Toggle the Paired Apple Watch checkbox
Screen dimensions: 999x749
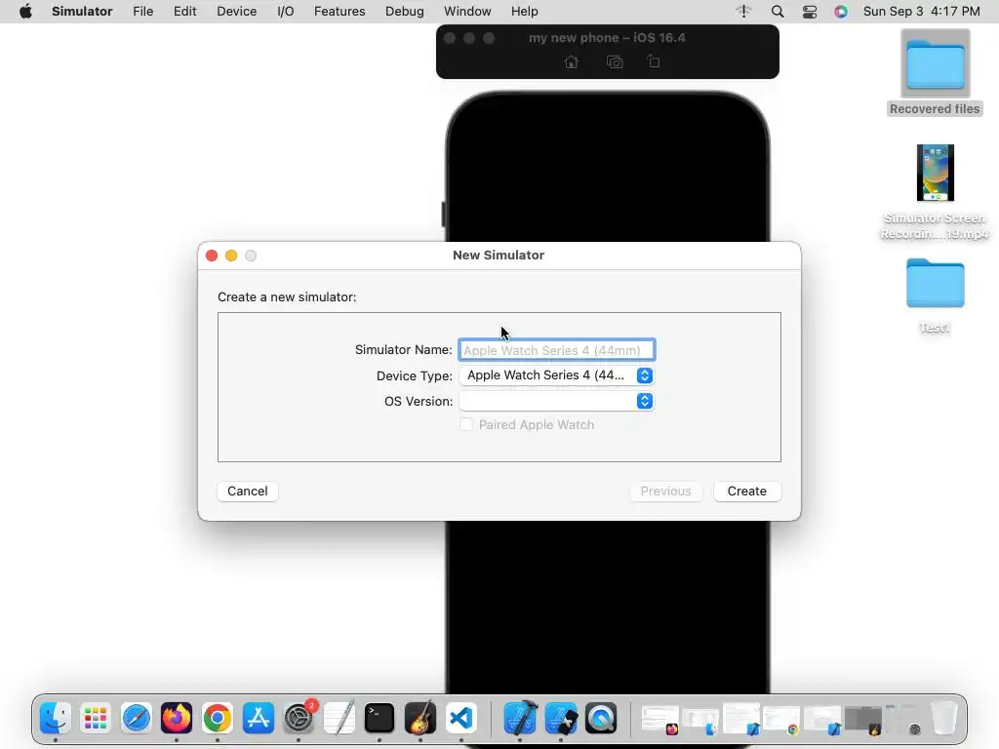(x=466, y=425)
